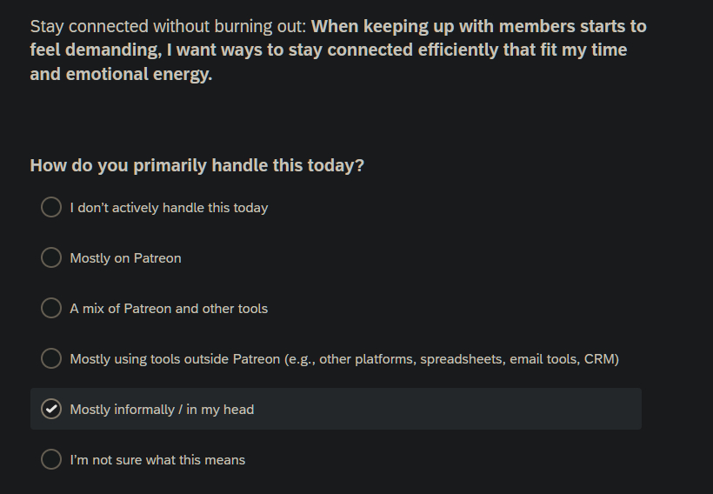Choose the "Mostly on Patreon" radio circle

click(x=51, y=257)
